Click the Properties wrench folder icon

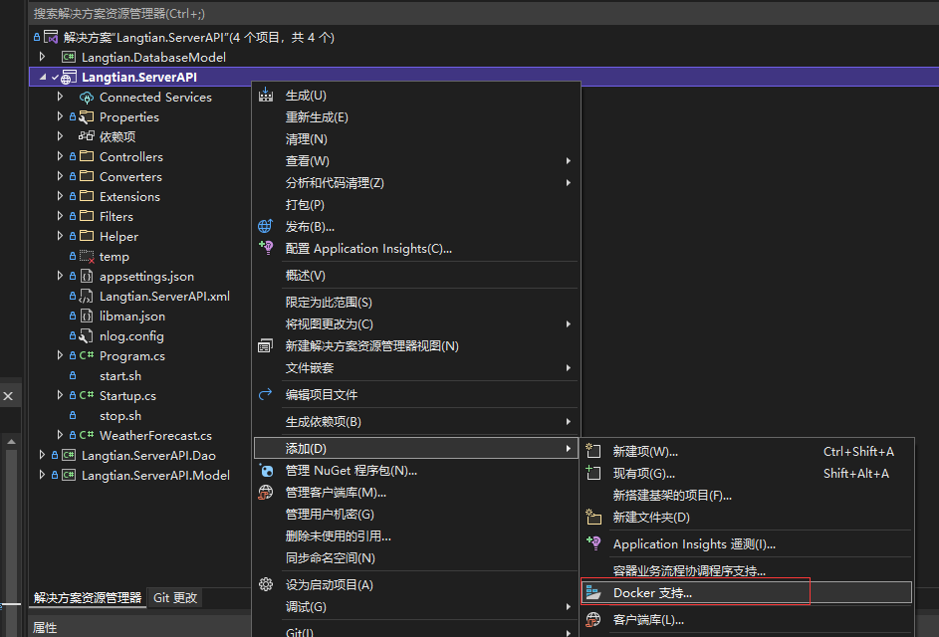(87, 116)
